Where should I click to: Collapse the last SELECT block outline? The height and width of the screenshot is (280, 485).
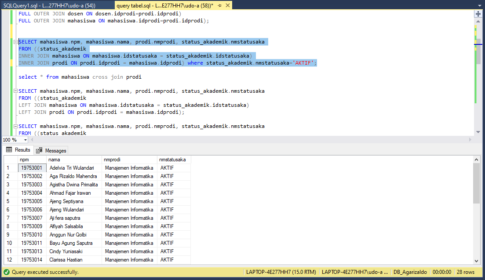[15, 126]
